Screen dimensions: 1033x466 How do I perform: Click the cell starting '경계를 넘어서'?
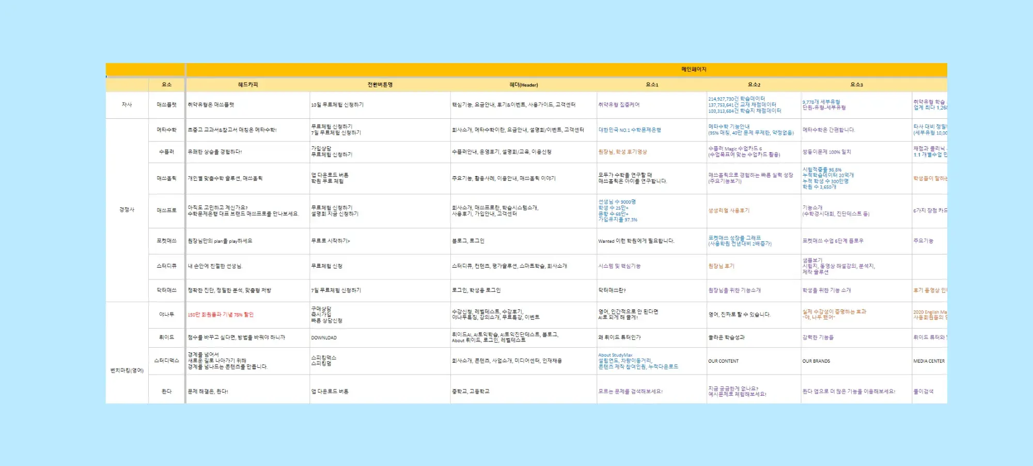tap(248, 361)
